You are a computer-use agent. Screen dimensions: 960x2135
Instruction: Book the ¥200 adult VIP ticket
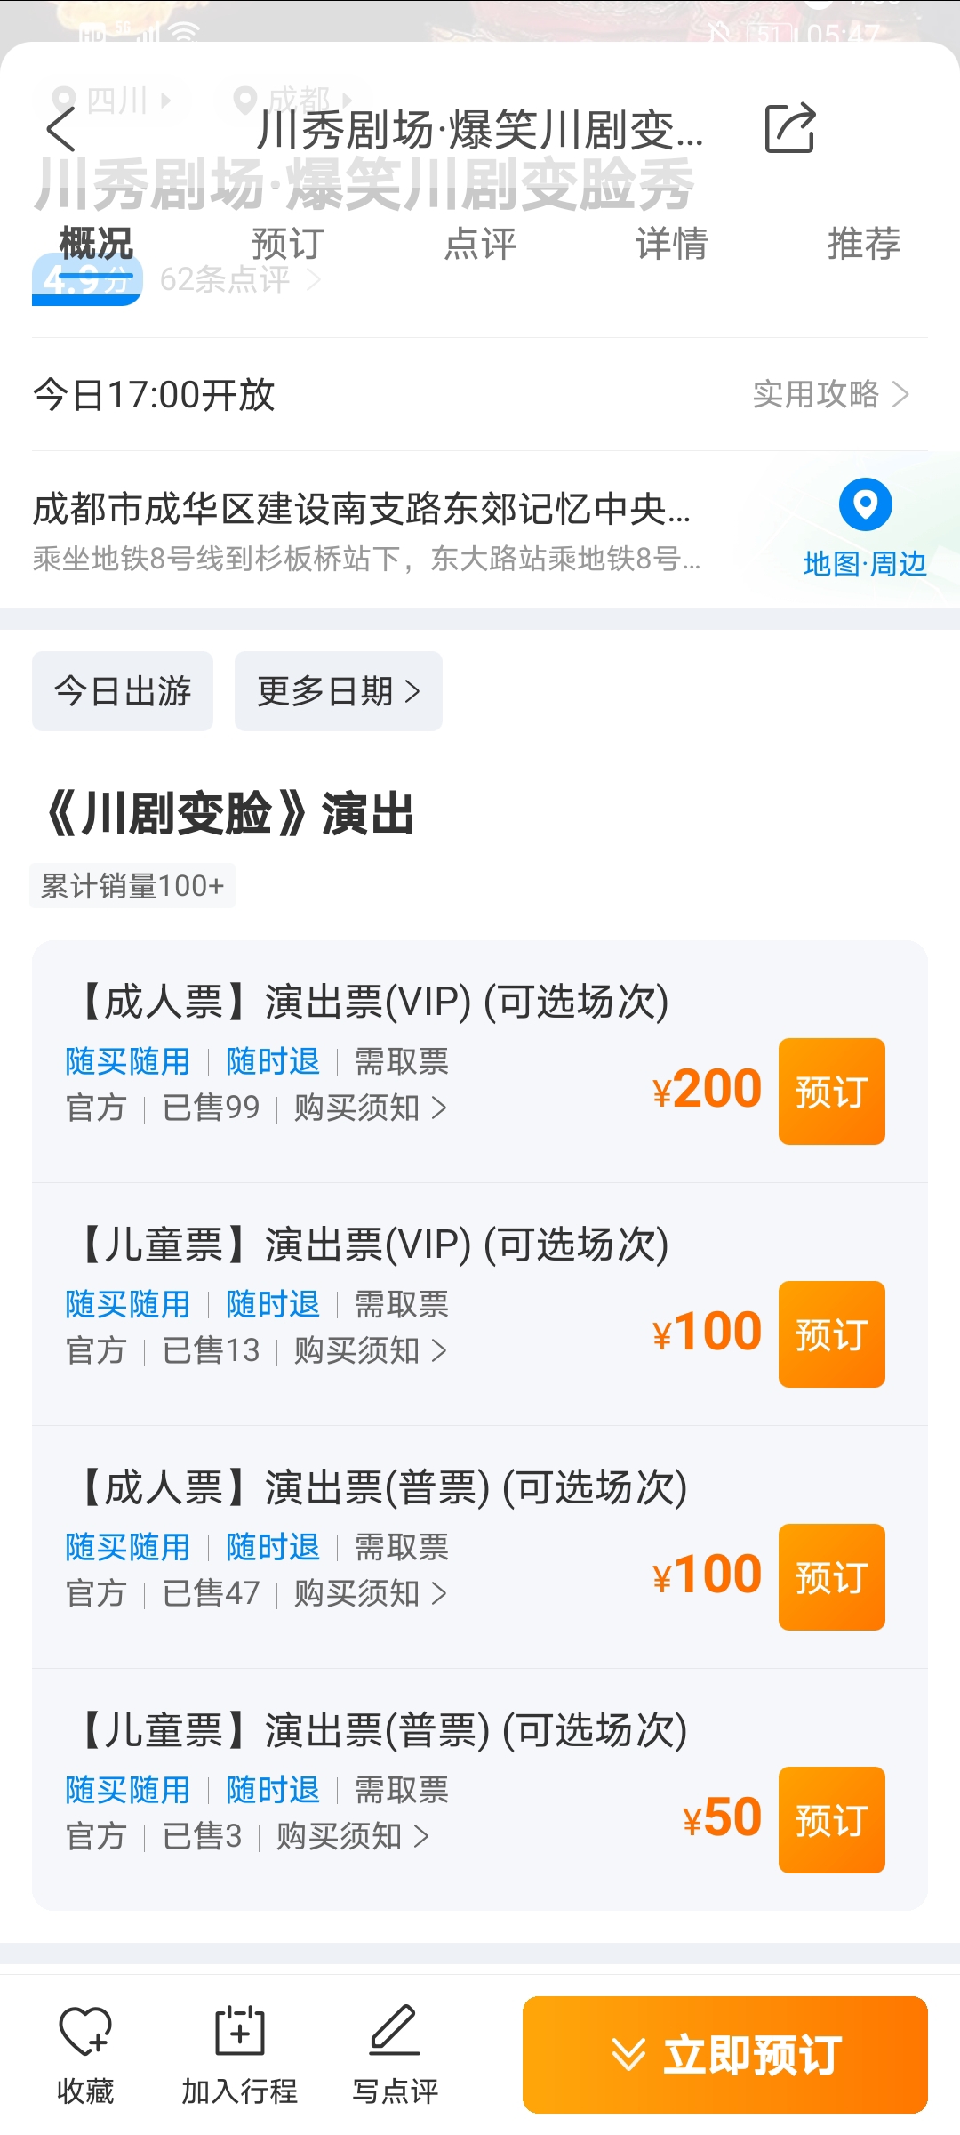[x=831, y=1092]
